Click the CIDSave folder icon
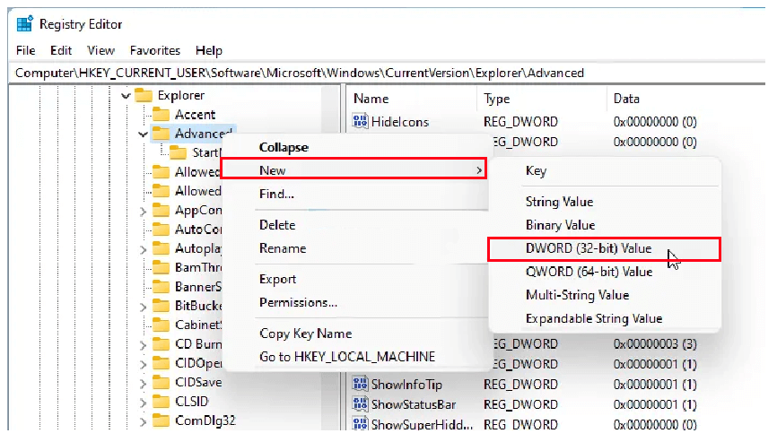777x442 pixels. [161, 383]
